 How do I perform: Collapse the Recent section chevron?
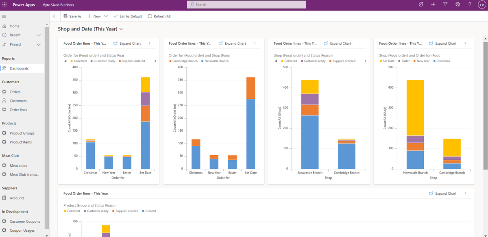coord(39,35)
